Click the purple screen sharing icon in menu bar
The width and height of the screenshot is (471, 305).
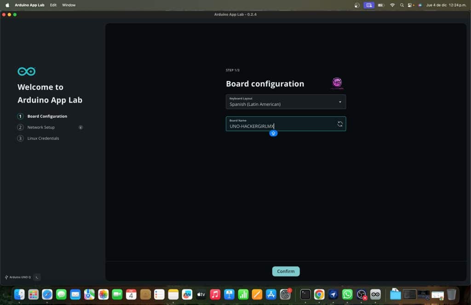(x=369, y=5)
